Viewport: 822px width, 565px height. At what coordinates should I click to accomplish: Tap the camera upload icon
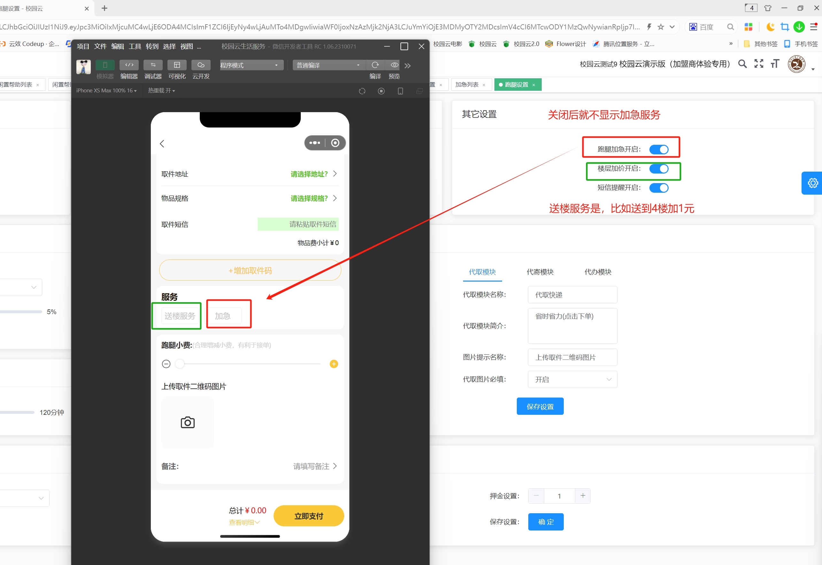188,422
